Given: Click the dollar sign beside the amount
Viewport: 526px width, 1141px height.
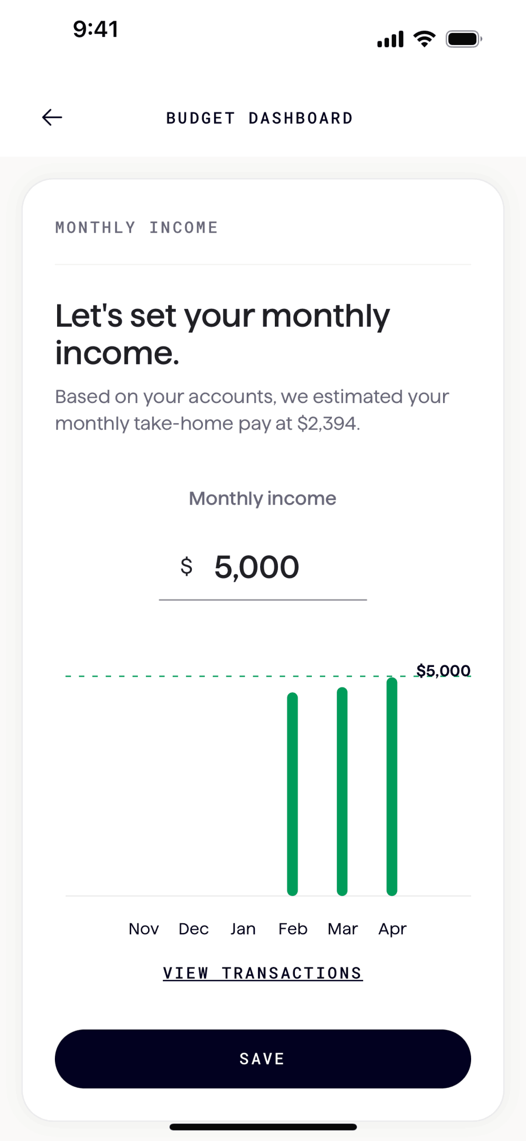Looking at the screenshot, I should [186, 566].
